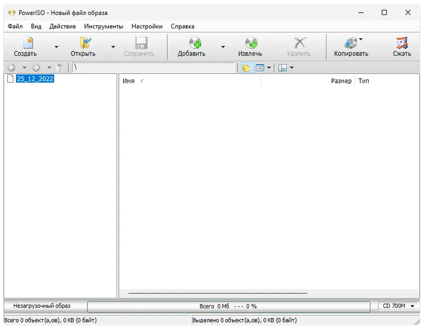424x330 pixels.
Task: Click the Копировать (Copy) disc icon
Action: point(351,43)
